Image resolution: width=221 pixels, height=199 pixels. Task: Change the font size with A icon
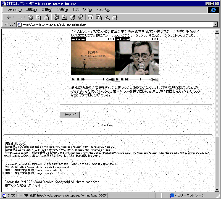(107, 17)
